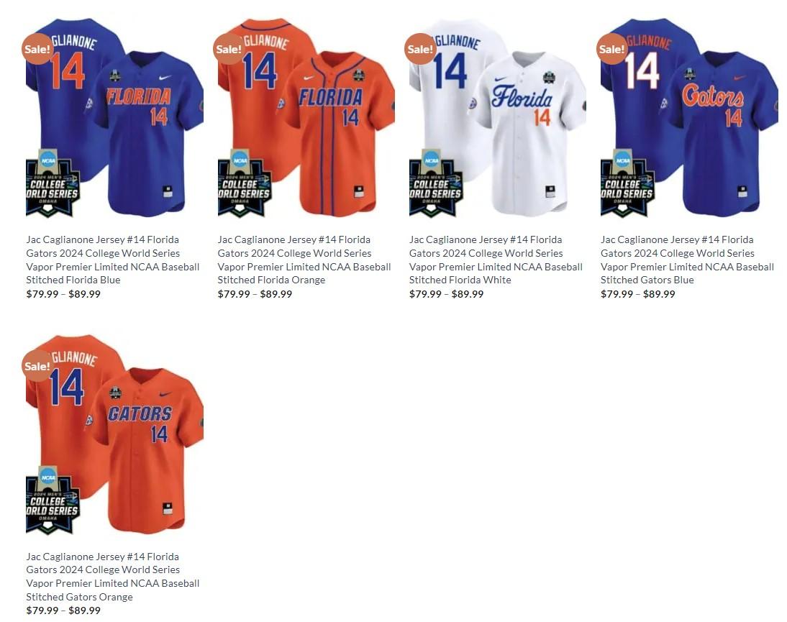
Task: Open the Stitched Florida Blue product title link
Action: [x=113, y=260]
